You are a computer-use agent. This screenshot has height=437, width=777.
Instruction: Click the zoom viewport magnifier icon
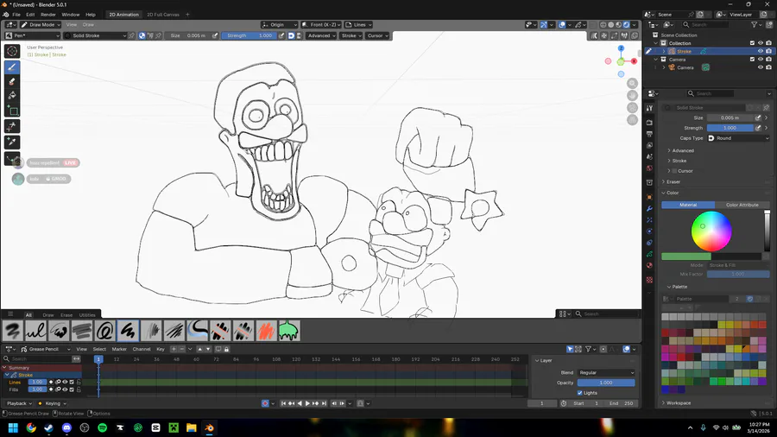tap(632, 83)
